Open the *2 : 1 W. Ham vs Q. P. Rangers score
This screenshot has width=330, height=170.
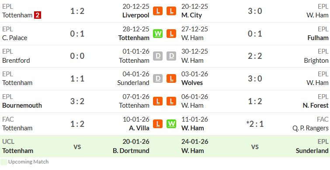[255, 124]
